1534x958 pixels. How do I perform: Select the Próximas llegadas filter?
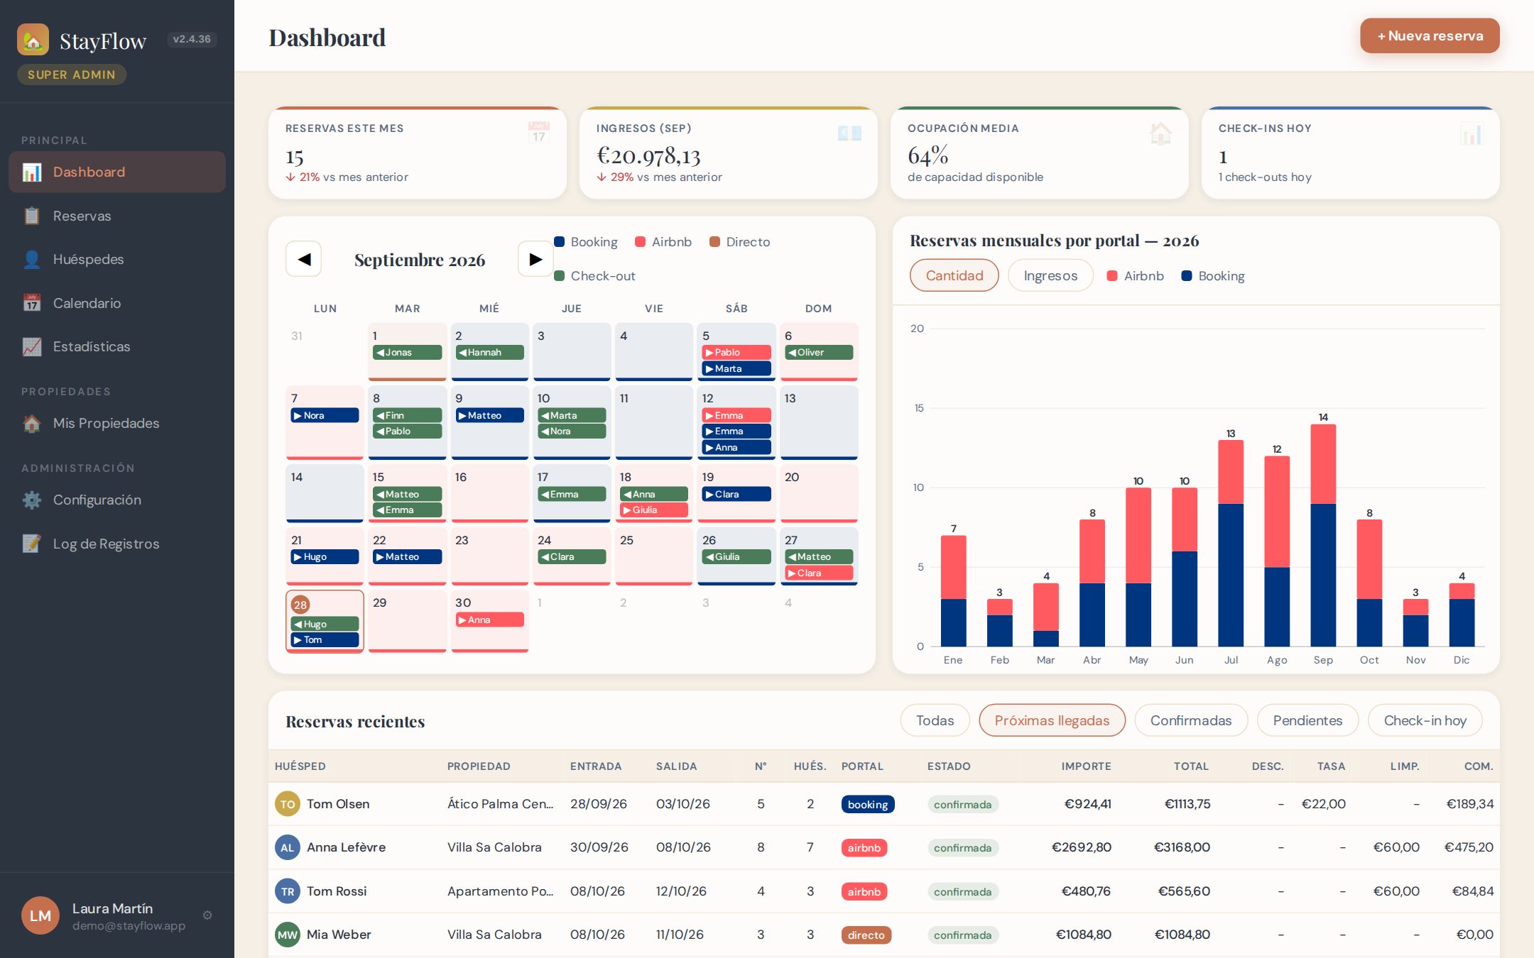[1052, 720]
